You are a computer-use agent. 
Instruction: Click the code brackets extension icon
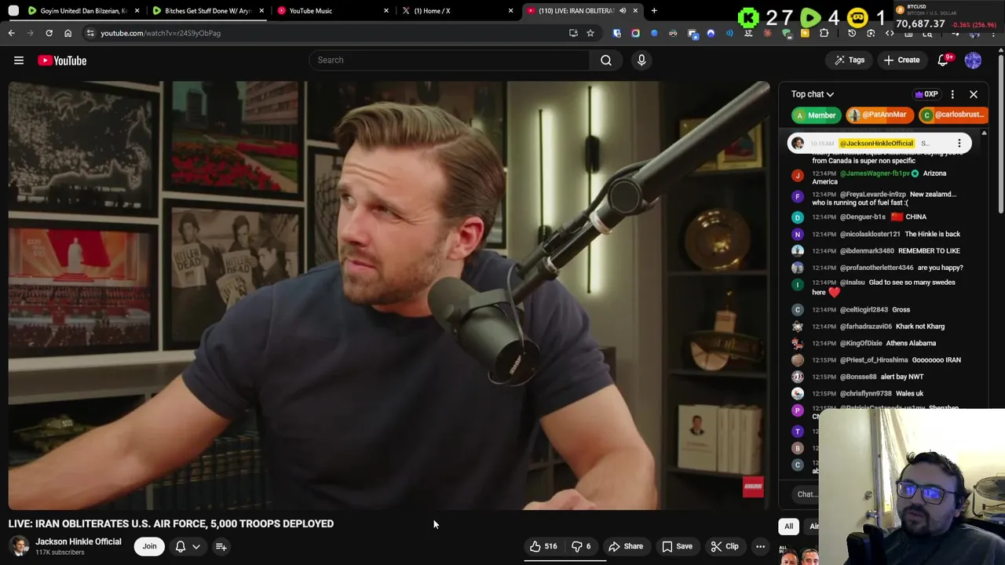pyautogui.click(x=890, y=33)
